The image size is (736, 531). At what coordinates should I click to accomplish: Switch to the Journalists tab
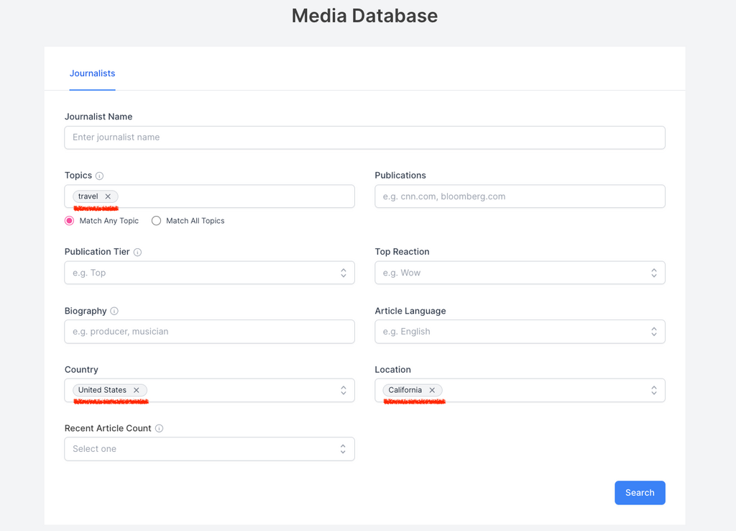pos(92,73)
